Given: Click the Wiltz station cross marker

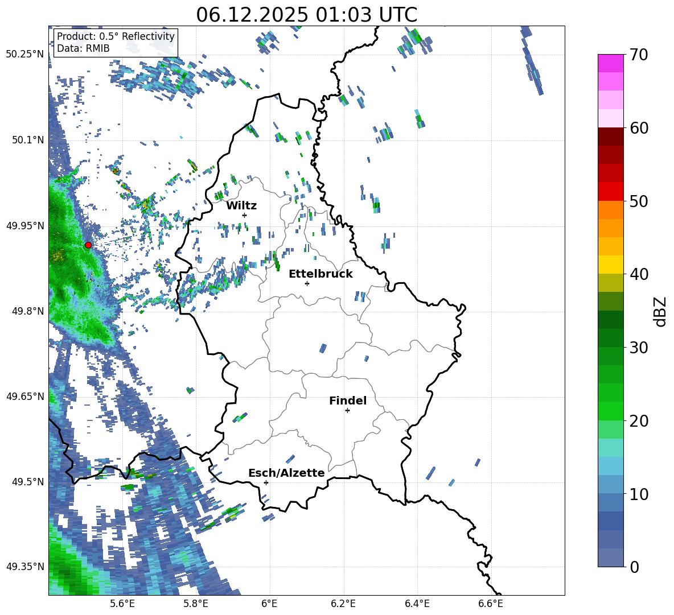Looking at the screenshot, I should 245,215.
